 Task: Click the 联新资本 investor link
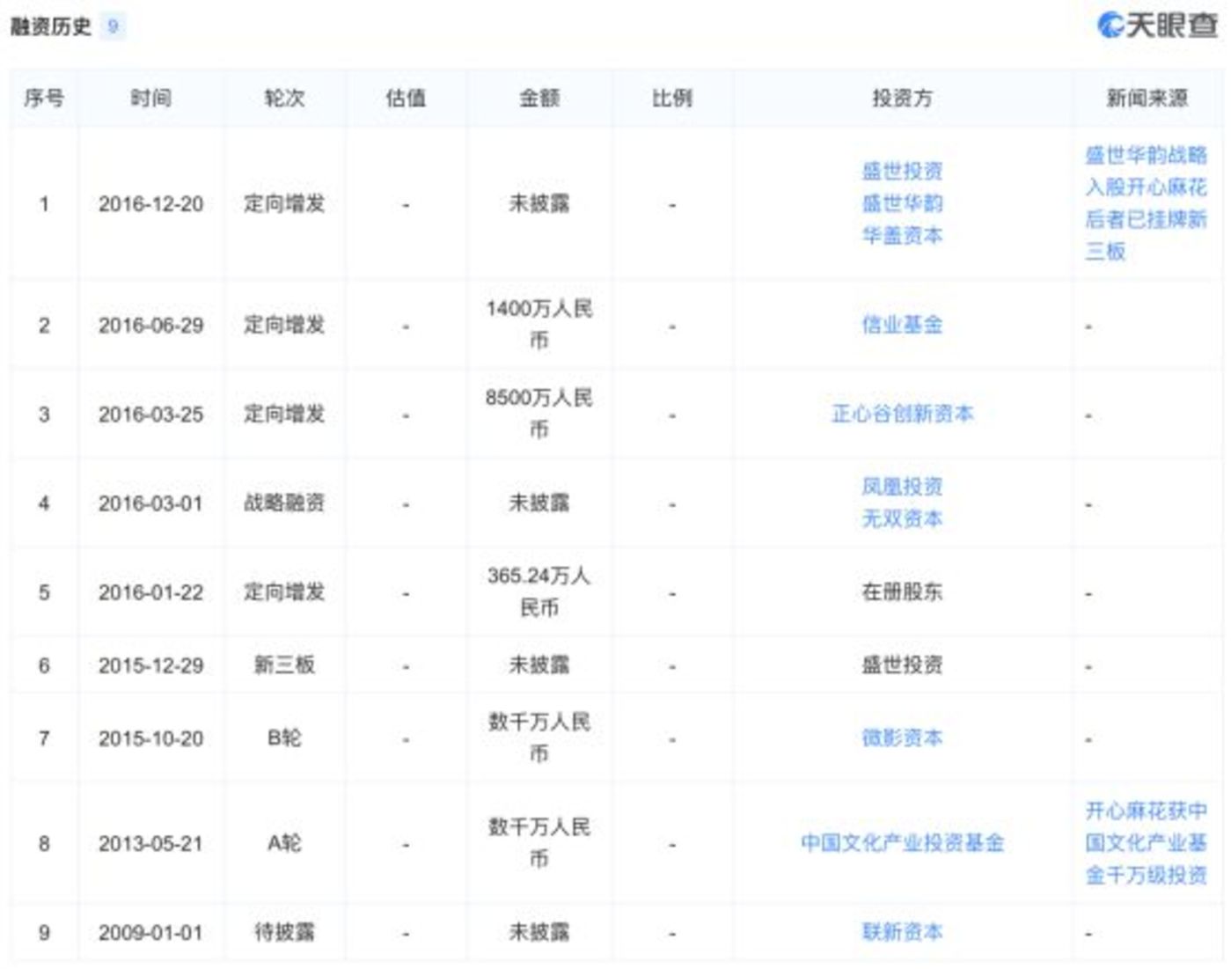(x=902, y=932)
